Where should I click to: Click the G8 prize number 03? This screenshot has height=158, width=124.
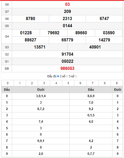point(67,4)
